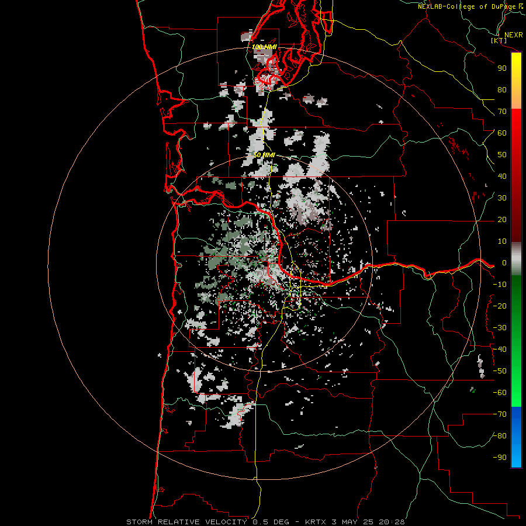Click the 50 value on velocity scale

[502, 155]
